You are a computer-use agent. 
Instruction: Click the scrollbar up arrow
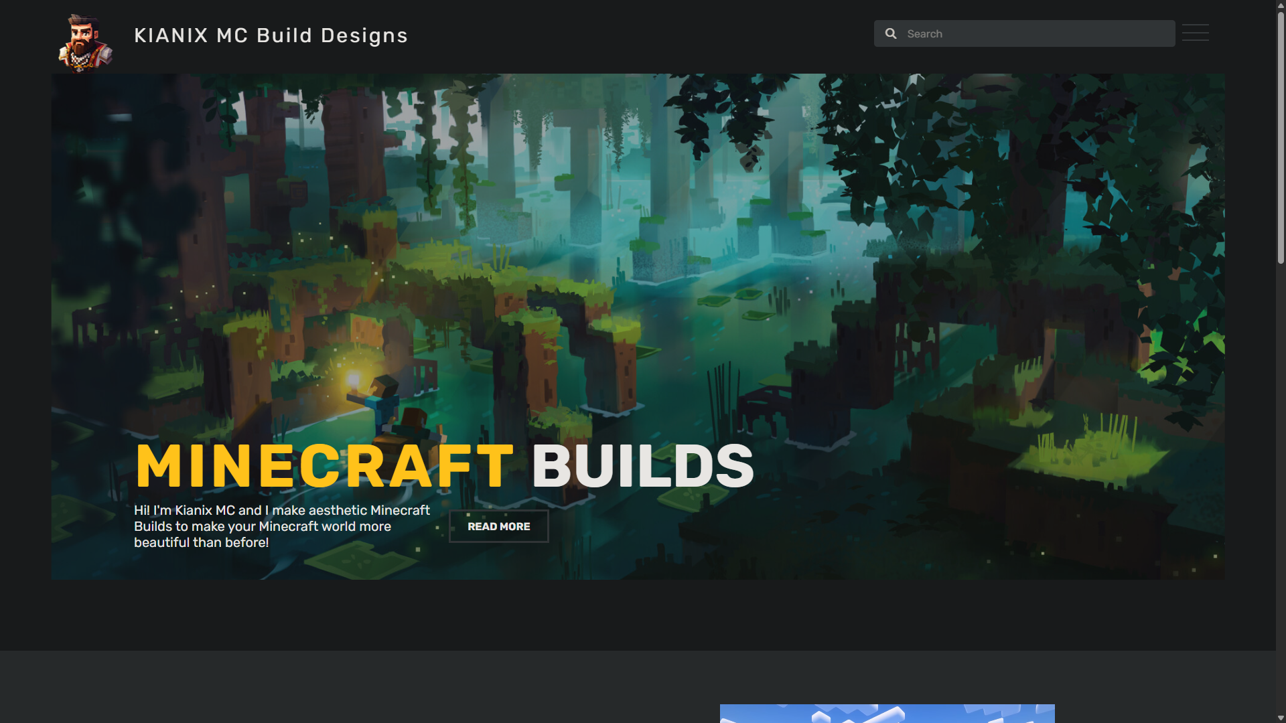[x=1280, y=5]
